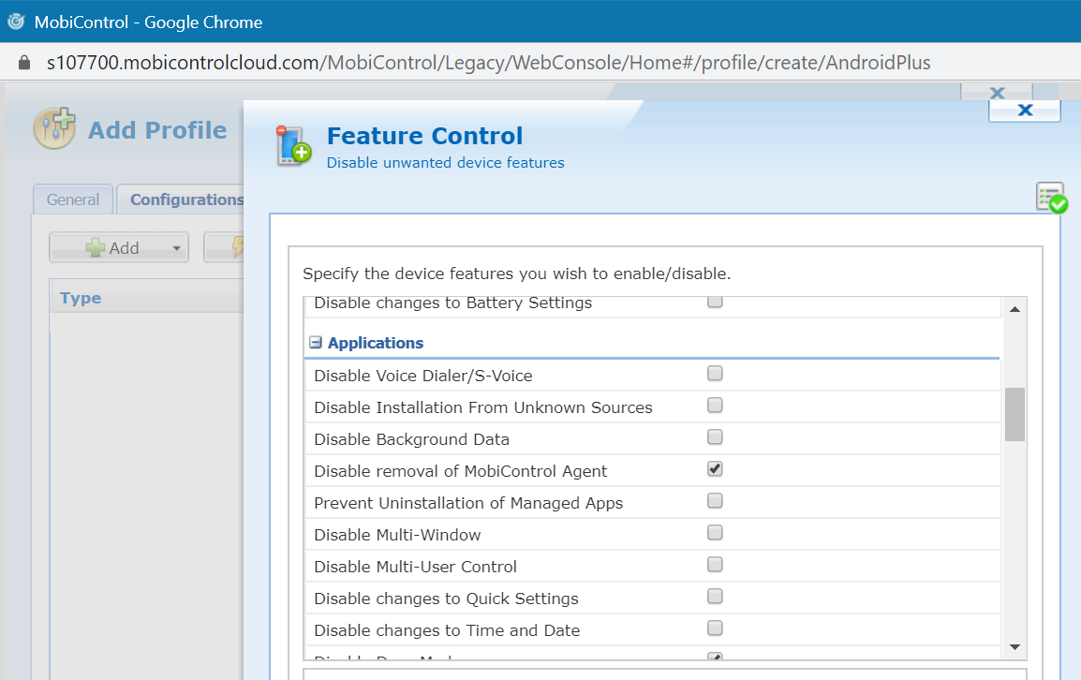Click the padlock icon in address bar
This screenshot has height=680, width=1081.
click(x=24, y=63)
